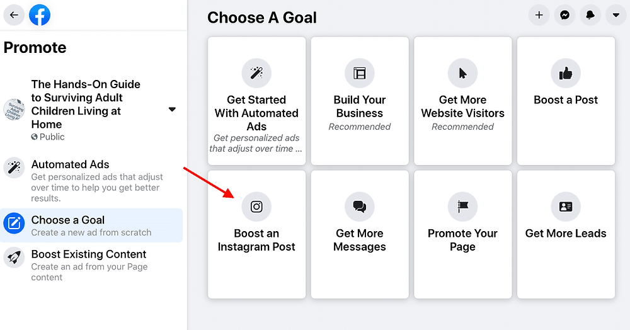Choose the Get More Messages goal
Image resolution: width=630 pixels, height=330 pixels.
(x=360, y=234)
